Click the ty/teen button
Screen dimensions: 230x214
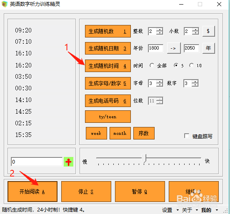[x=108, y=117]
